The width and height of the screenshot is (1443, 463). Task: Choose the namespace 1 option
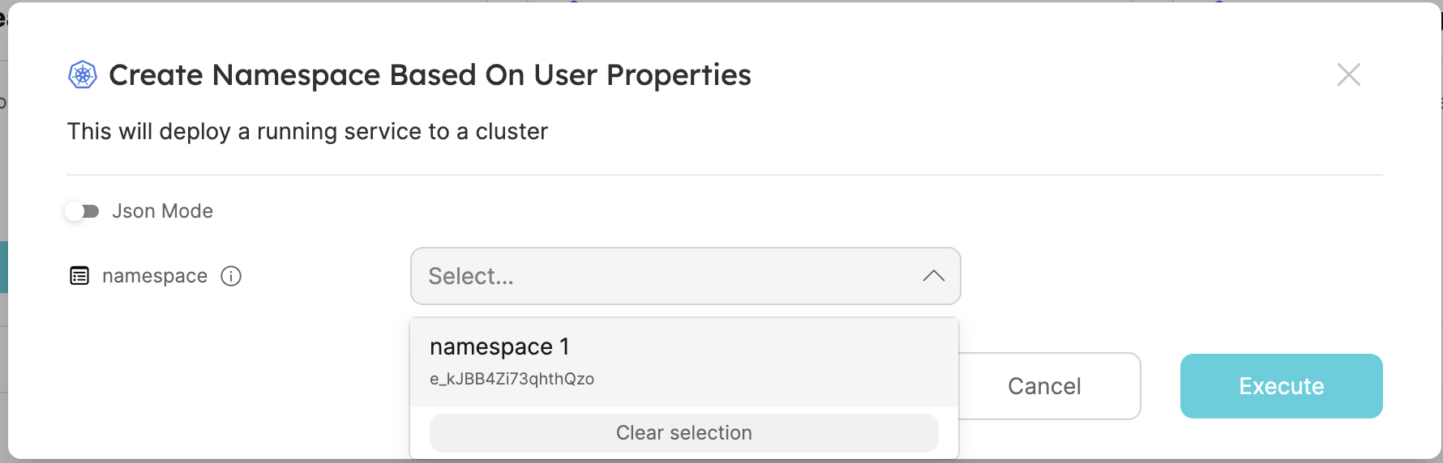point(499,347)
